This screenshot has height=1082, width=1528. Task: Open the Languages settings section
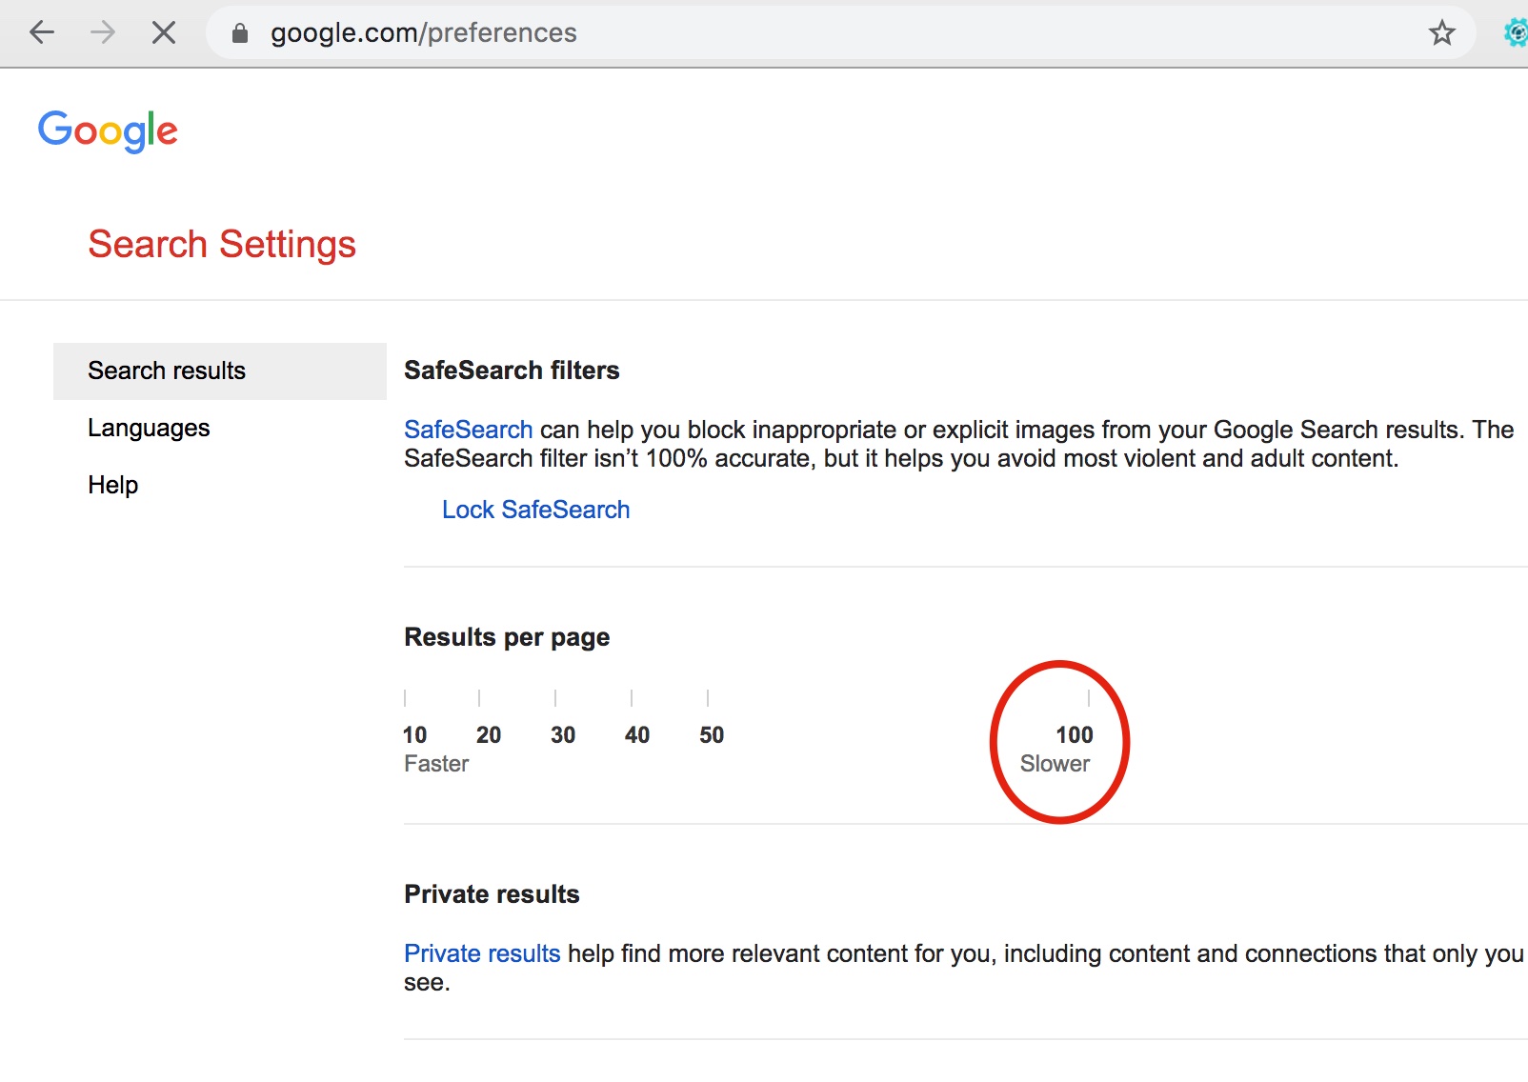(x=149, y=428)
